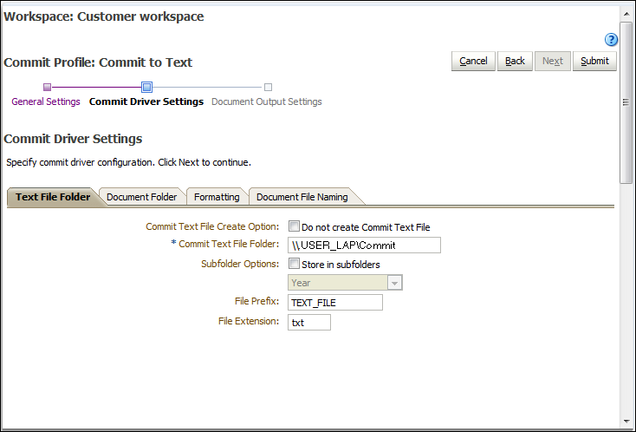The image size is (636, 432).
Task: Switch to the Text File Folder tab
Action: [x=53, y=197]
